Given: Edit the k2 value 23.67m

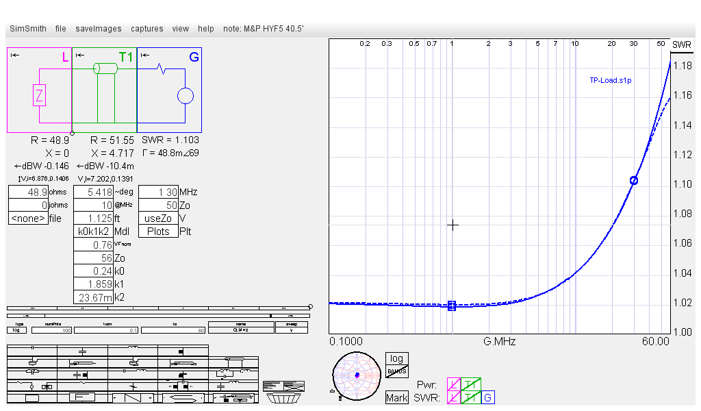Looking at the screenshot, I should click(x=93, y=297).
